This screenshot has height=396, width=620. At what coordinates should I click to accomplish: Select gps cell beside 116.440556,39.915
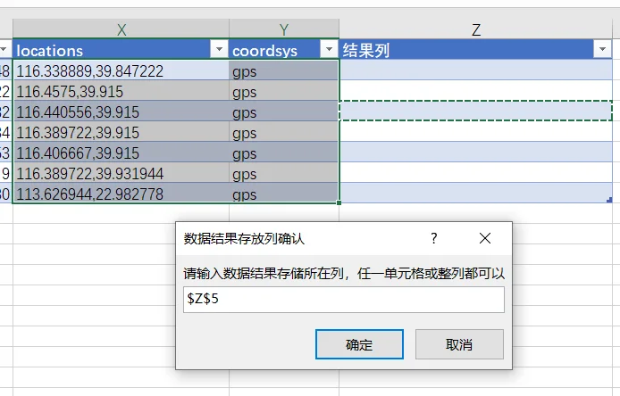pyautogui.click(x=284, y=111)
